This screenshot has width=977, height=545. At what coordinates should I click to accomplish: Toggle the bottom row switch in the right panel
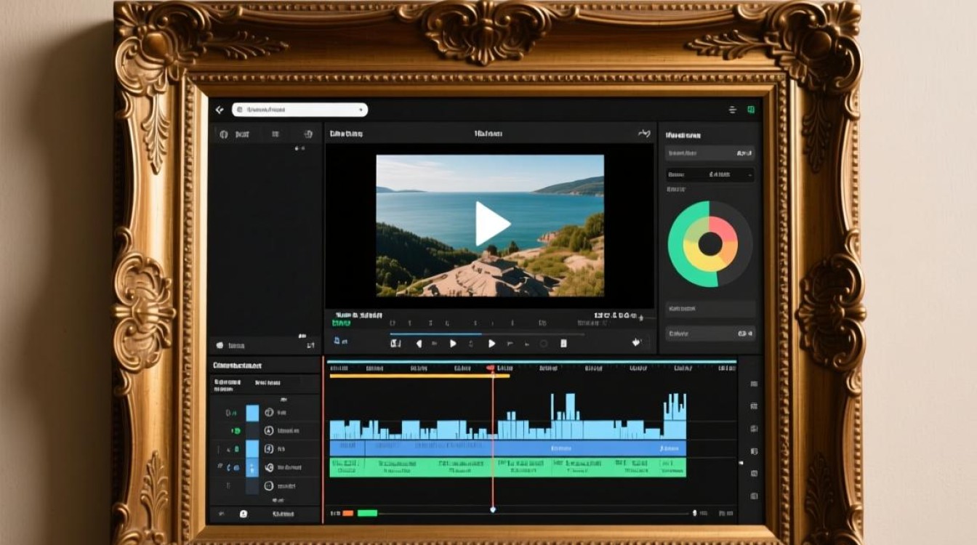(x=745, y=334)
